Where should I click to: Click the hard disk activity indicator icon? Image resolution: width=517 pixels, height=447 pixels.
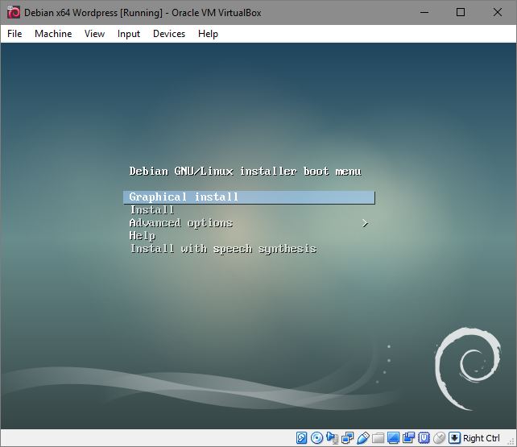(x=301, y=438)
